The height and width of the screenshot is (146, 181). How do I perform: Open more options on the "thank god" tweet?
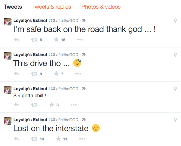click(x=80, y=40)
